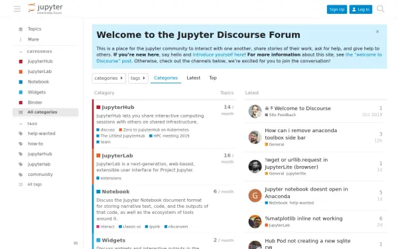This screenshot has width=398, height=249.
Task: Click help-wanted tag under Anaconda notebook topic
Action: tap(302, 203)
